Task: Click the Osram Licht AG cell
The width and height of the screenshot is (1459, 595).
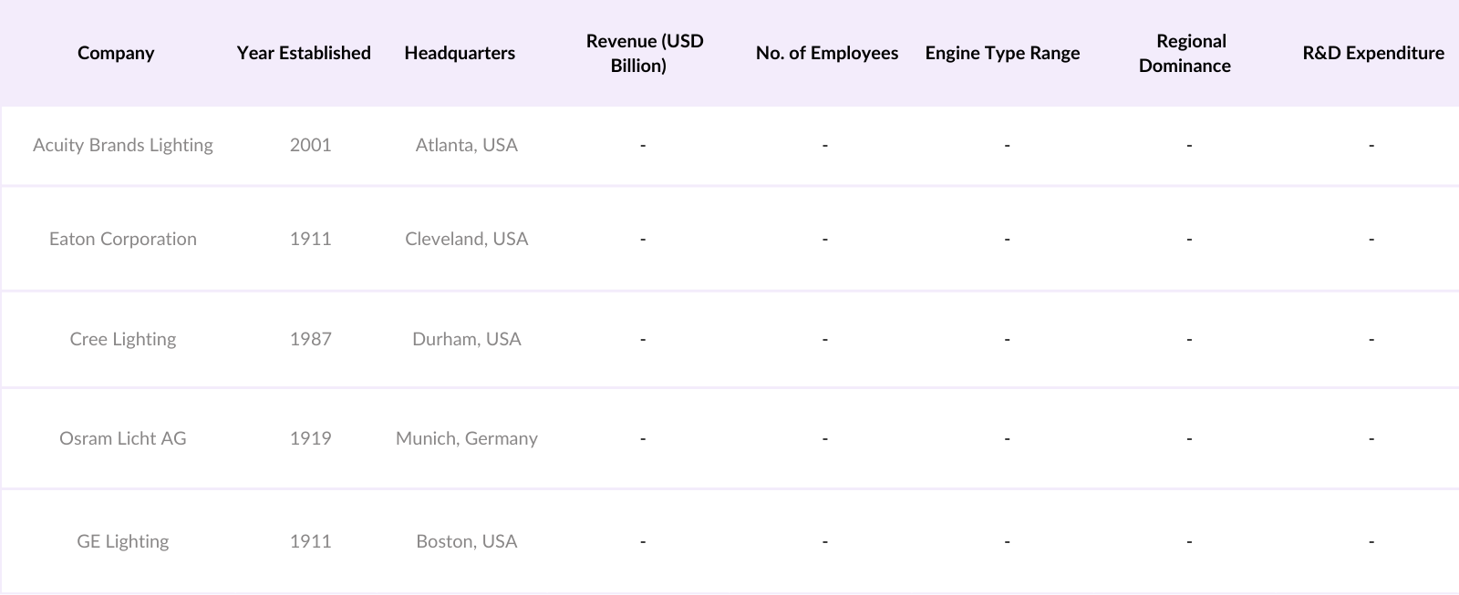Action: [123, 438]
